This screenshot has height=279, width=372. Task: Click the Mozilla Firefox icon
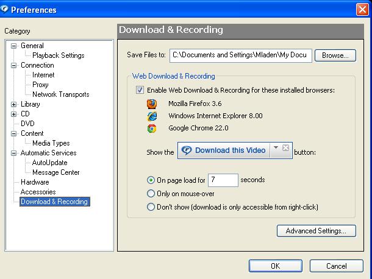click(x=152, y=104)
